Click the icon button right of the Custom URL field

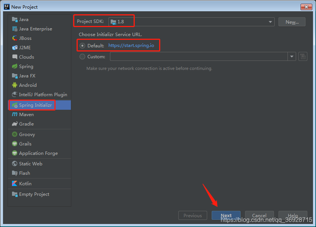pos(303,56)
